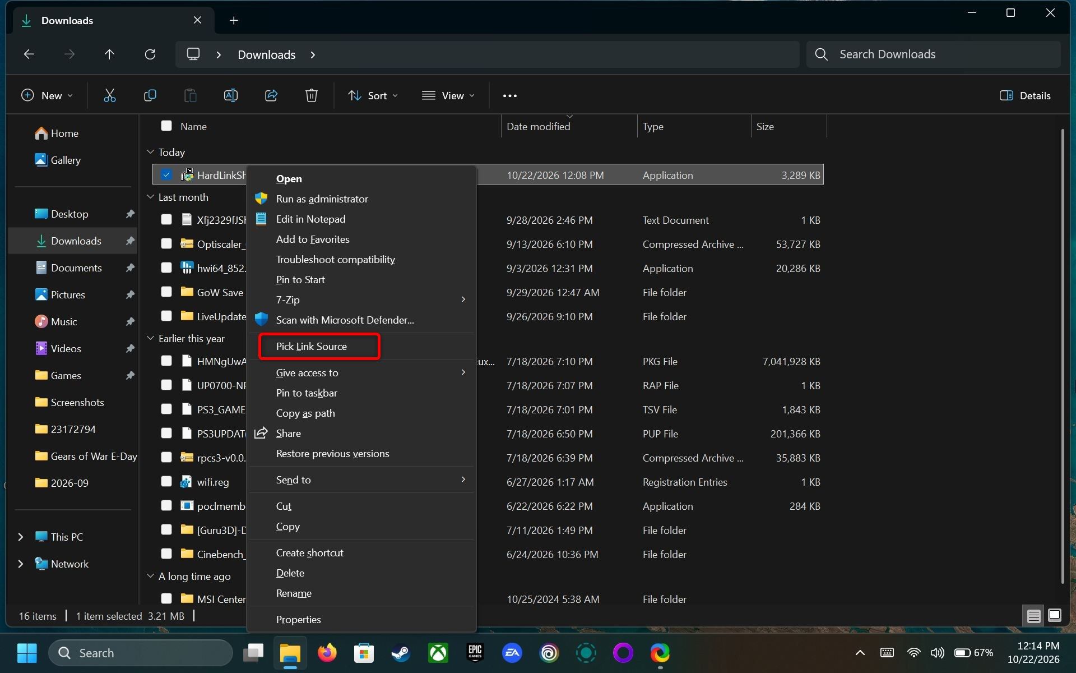Open Properties from the context menu

(x=361, y=619)
